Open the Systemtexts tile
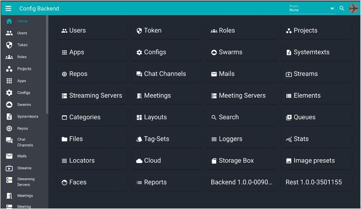 (x=316, y=52)
